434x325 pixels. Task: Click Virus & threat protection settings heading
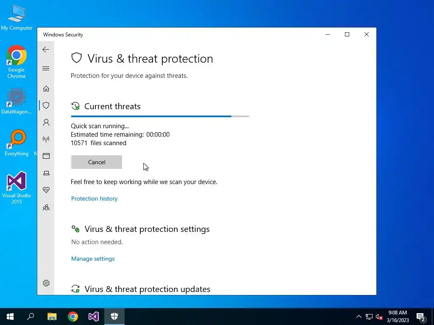[147, 229]
